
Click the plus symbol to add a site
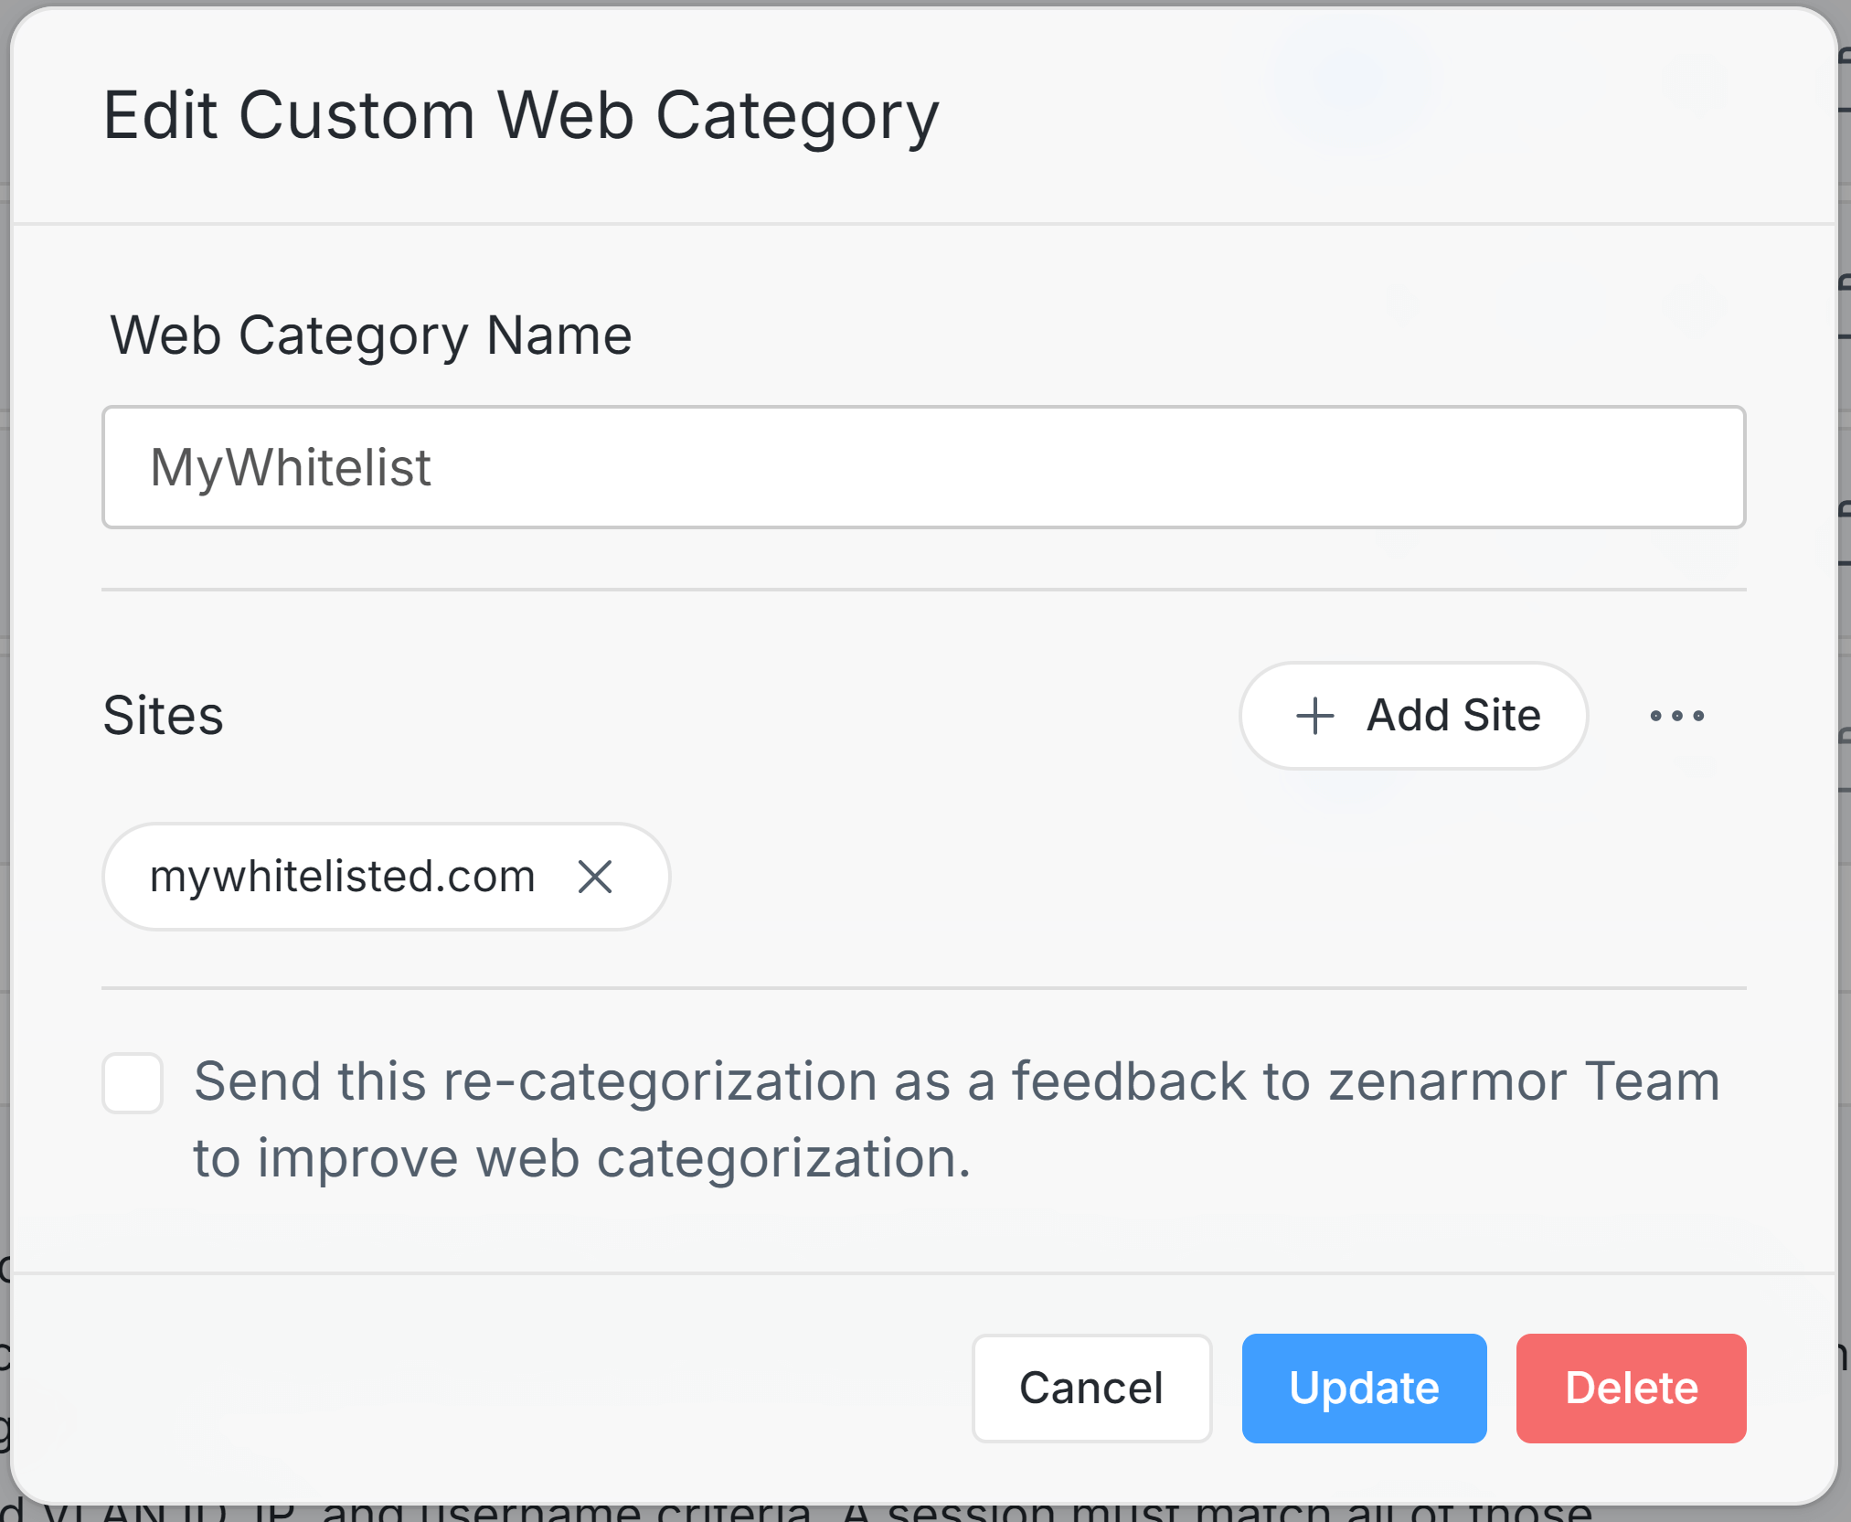coord(1314,716)
